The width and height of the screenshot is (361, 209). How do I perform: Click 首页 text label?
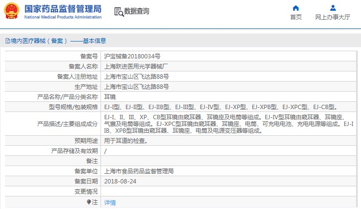[296, 17]
